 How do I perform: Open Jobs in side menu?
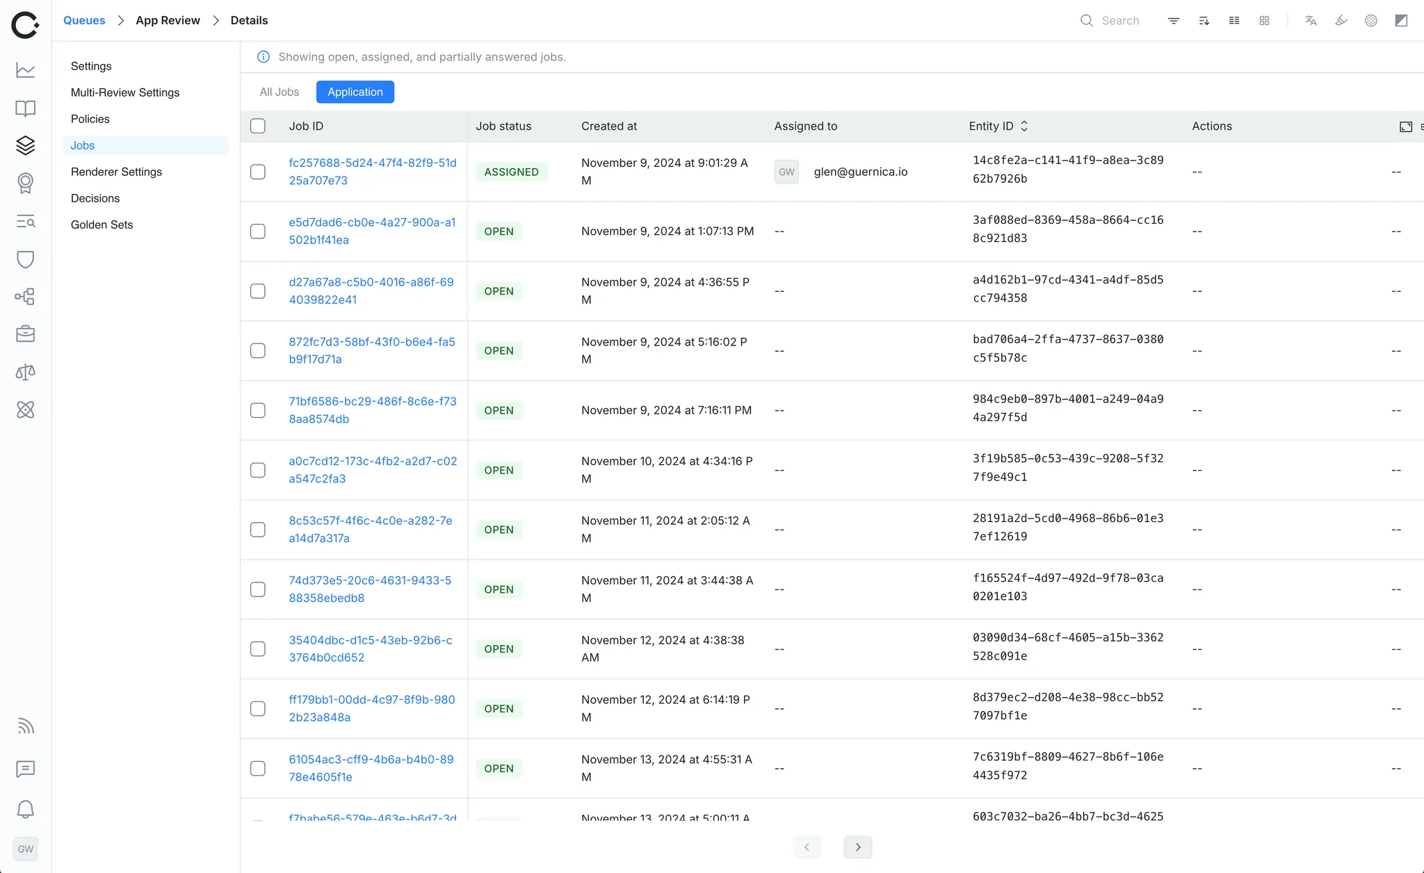click(146, 145)
